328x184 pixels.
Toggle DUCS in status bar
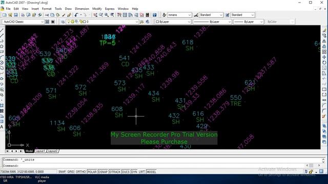pos(126,172)
